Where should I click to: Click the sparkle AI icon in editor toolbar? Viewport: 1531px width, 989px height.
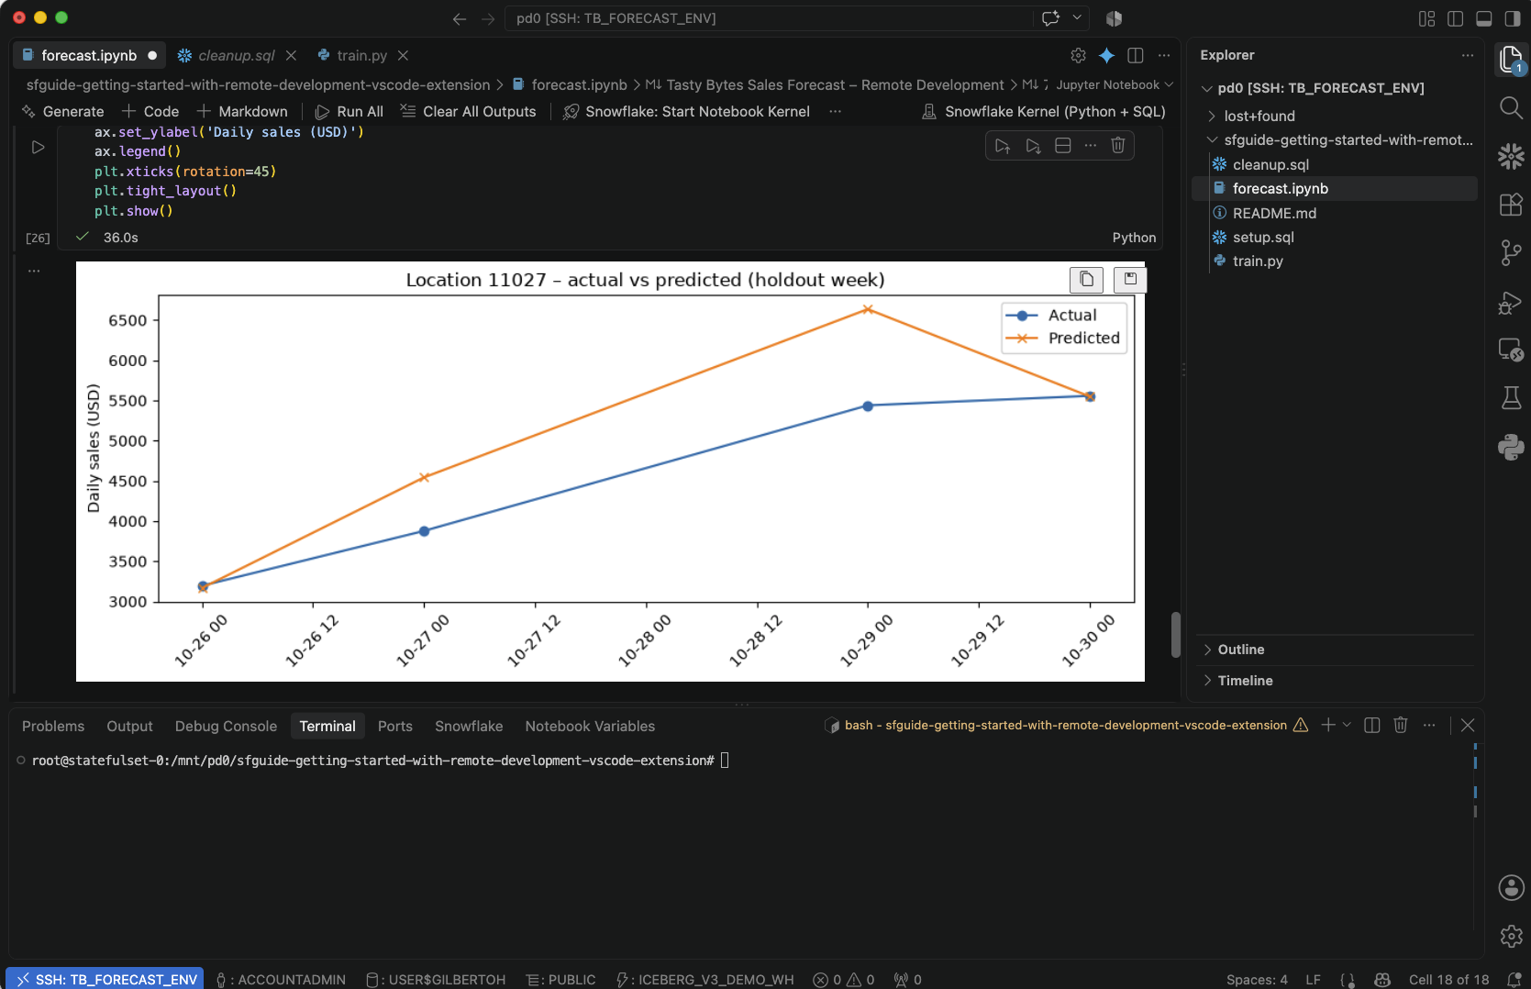tap(1107, 55)
